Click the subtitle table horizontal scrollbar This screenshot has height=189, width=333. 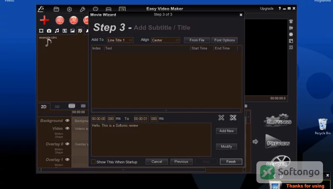(166, 110)
